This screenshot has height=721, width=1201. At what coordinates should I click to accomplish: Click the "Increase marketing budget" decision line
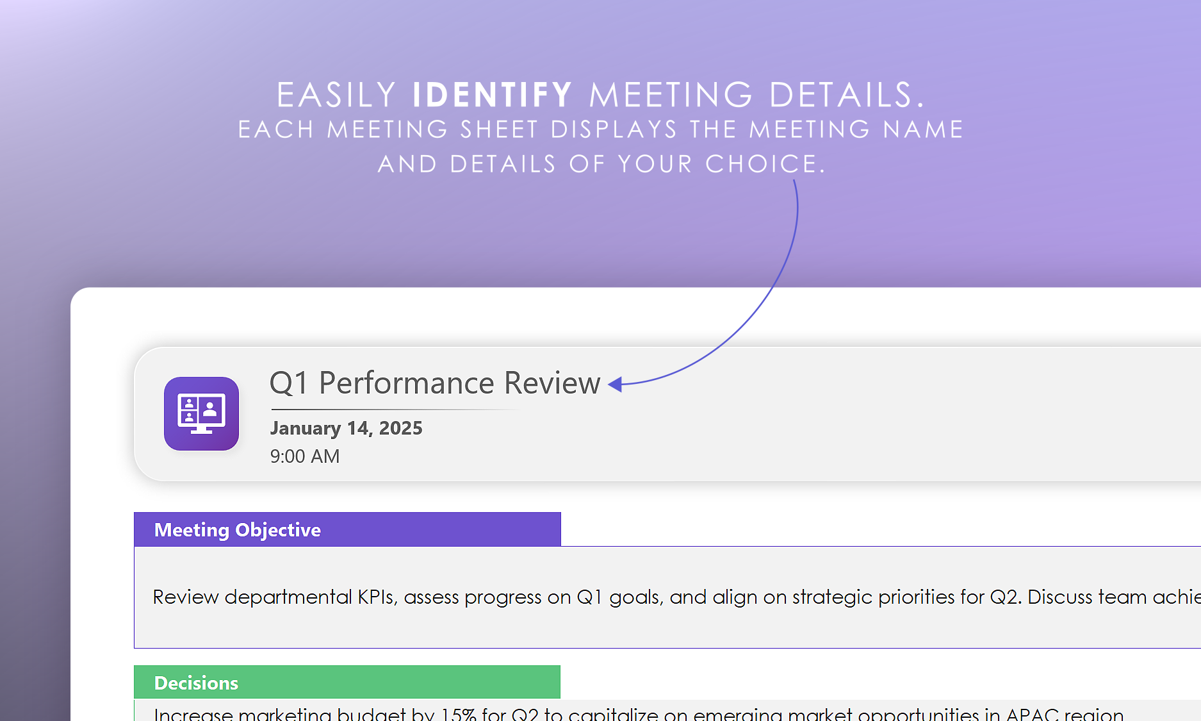click(x=638, y=714)
